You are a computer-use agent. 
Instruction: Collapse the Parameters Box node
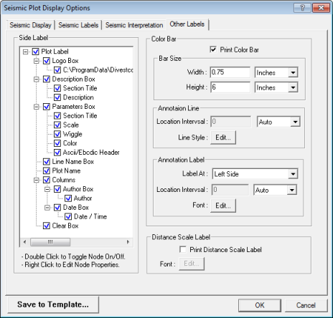37,107
